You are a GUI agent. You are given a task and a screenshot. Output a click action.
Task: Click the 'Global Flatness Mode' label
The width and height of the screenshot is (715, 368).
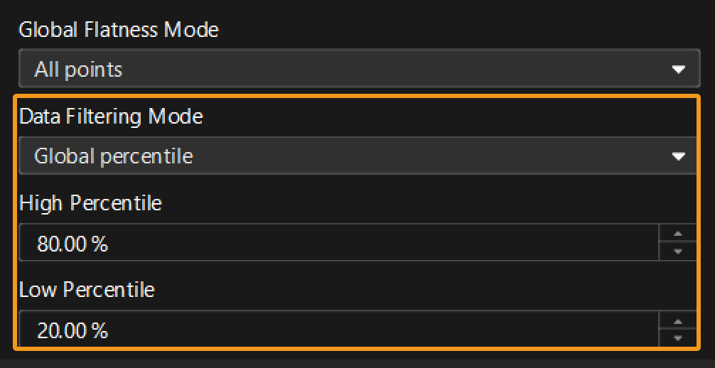click(119, 30)
